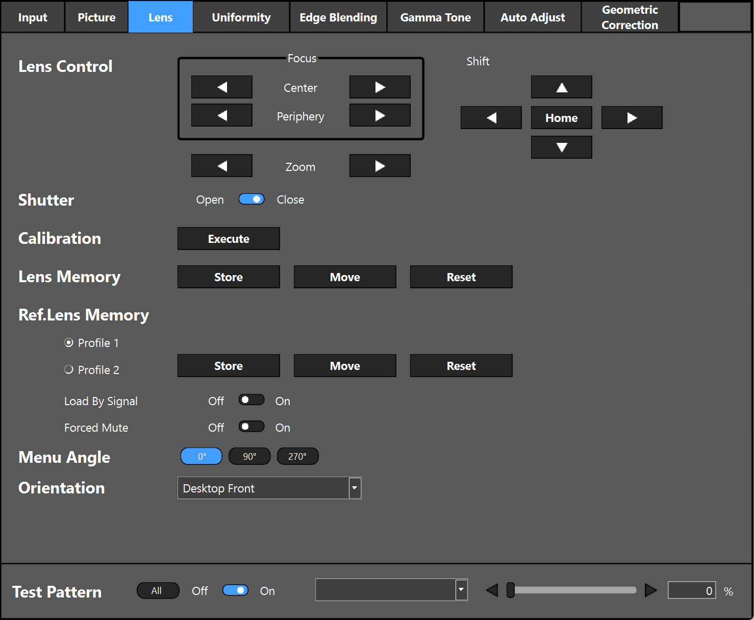This screenshot has width=754, height=620.
Task: Turn on the Forced Mute switch
Action: 252,427
